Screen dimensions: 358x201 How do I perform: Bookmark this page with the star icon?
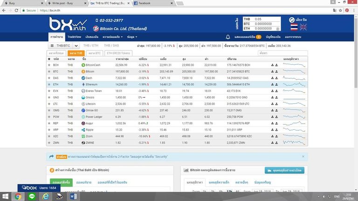(340, 10)
